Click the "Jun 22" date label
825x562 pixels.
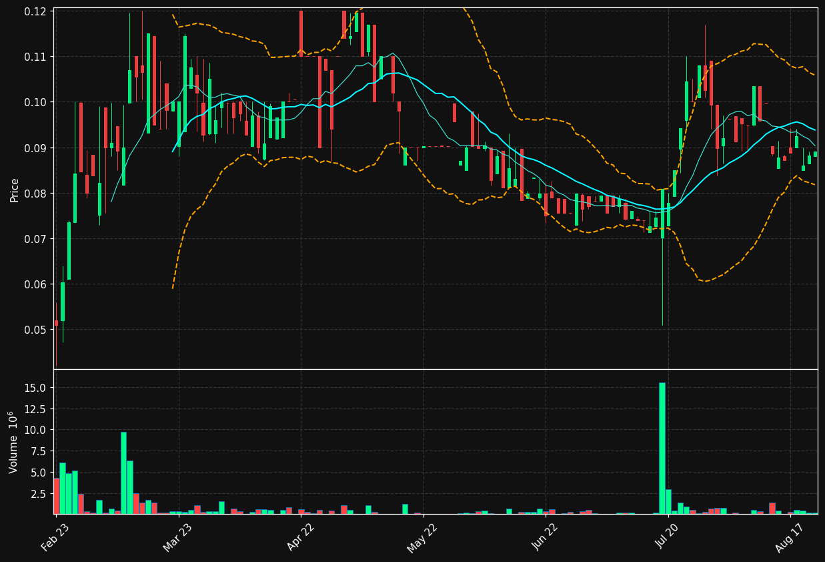point(545,537)
